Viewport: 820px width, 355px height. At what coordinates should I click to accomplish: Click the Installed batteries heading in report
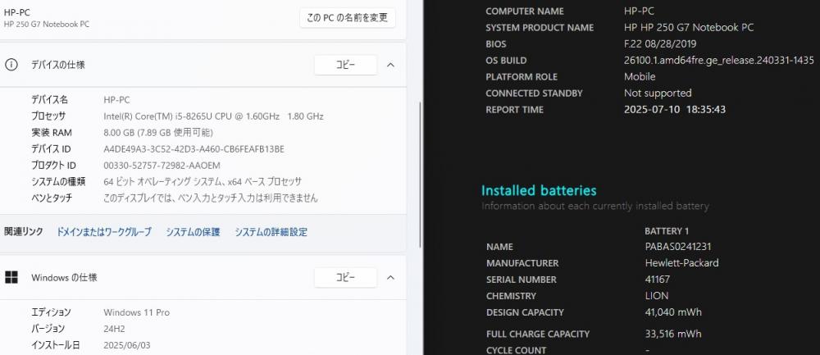(x=539, y=190)
